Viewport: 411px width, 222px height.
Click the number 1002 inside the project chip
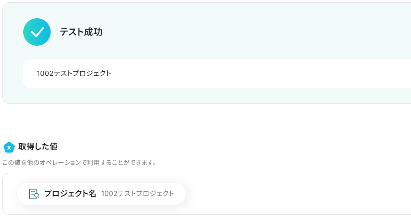pos(109,194)
